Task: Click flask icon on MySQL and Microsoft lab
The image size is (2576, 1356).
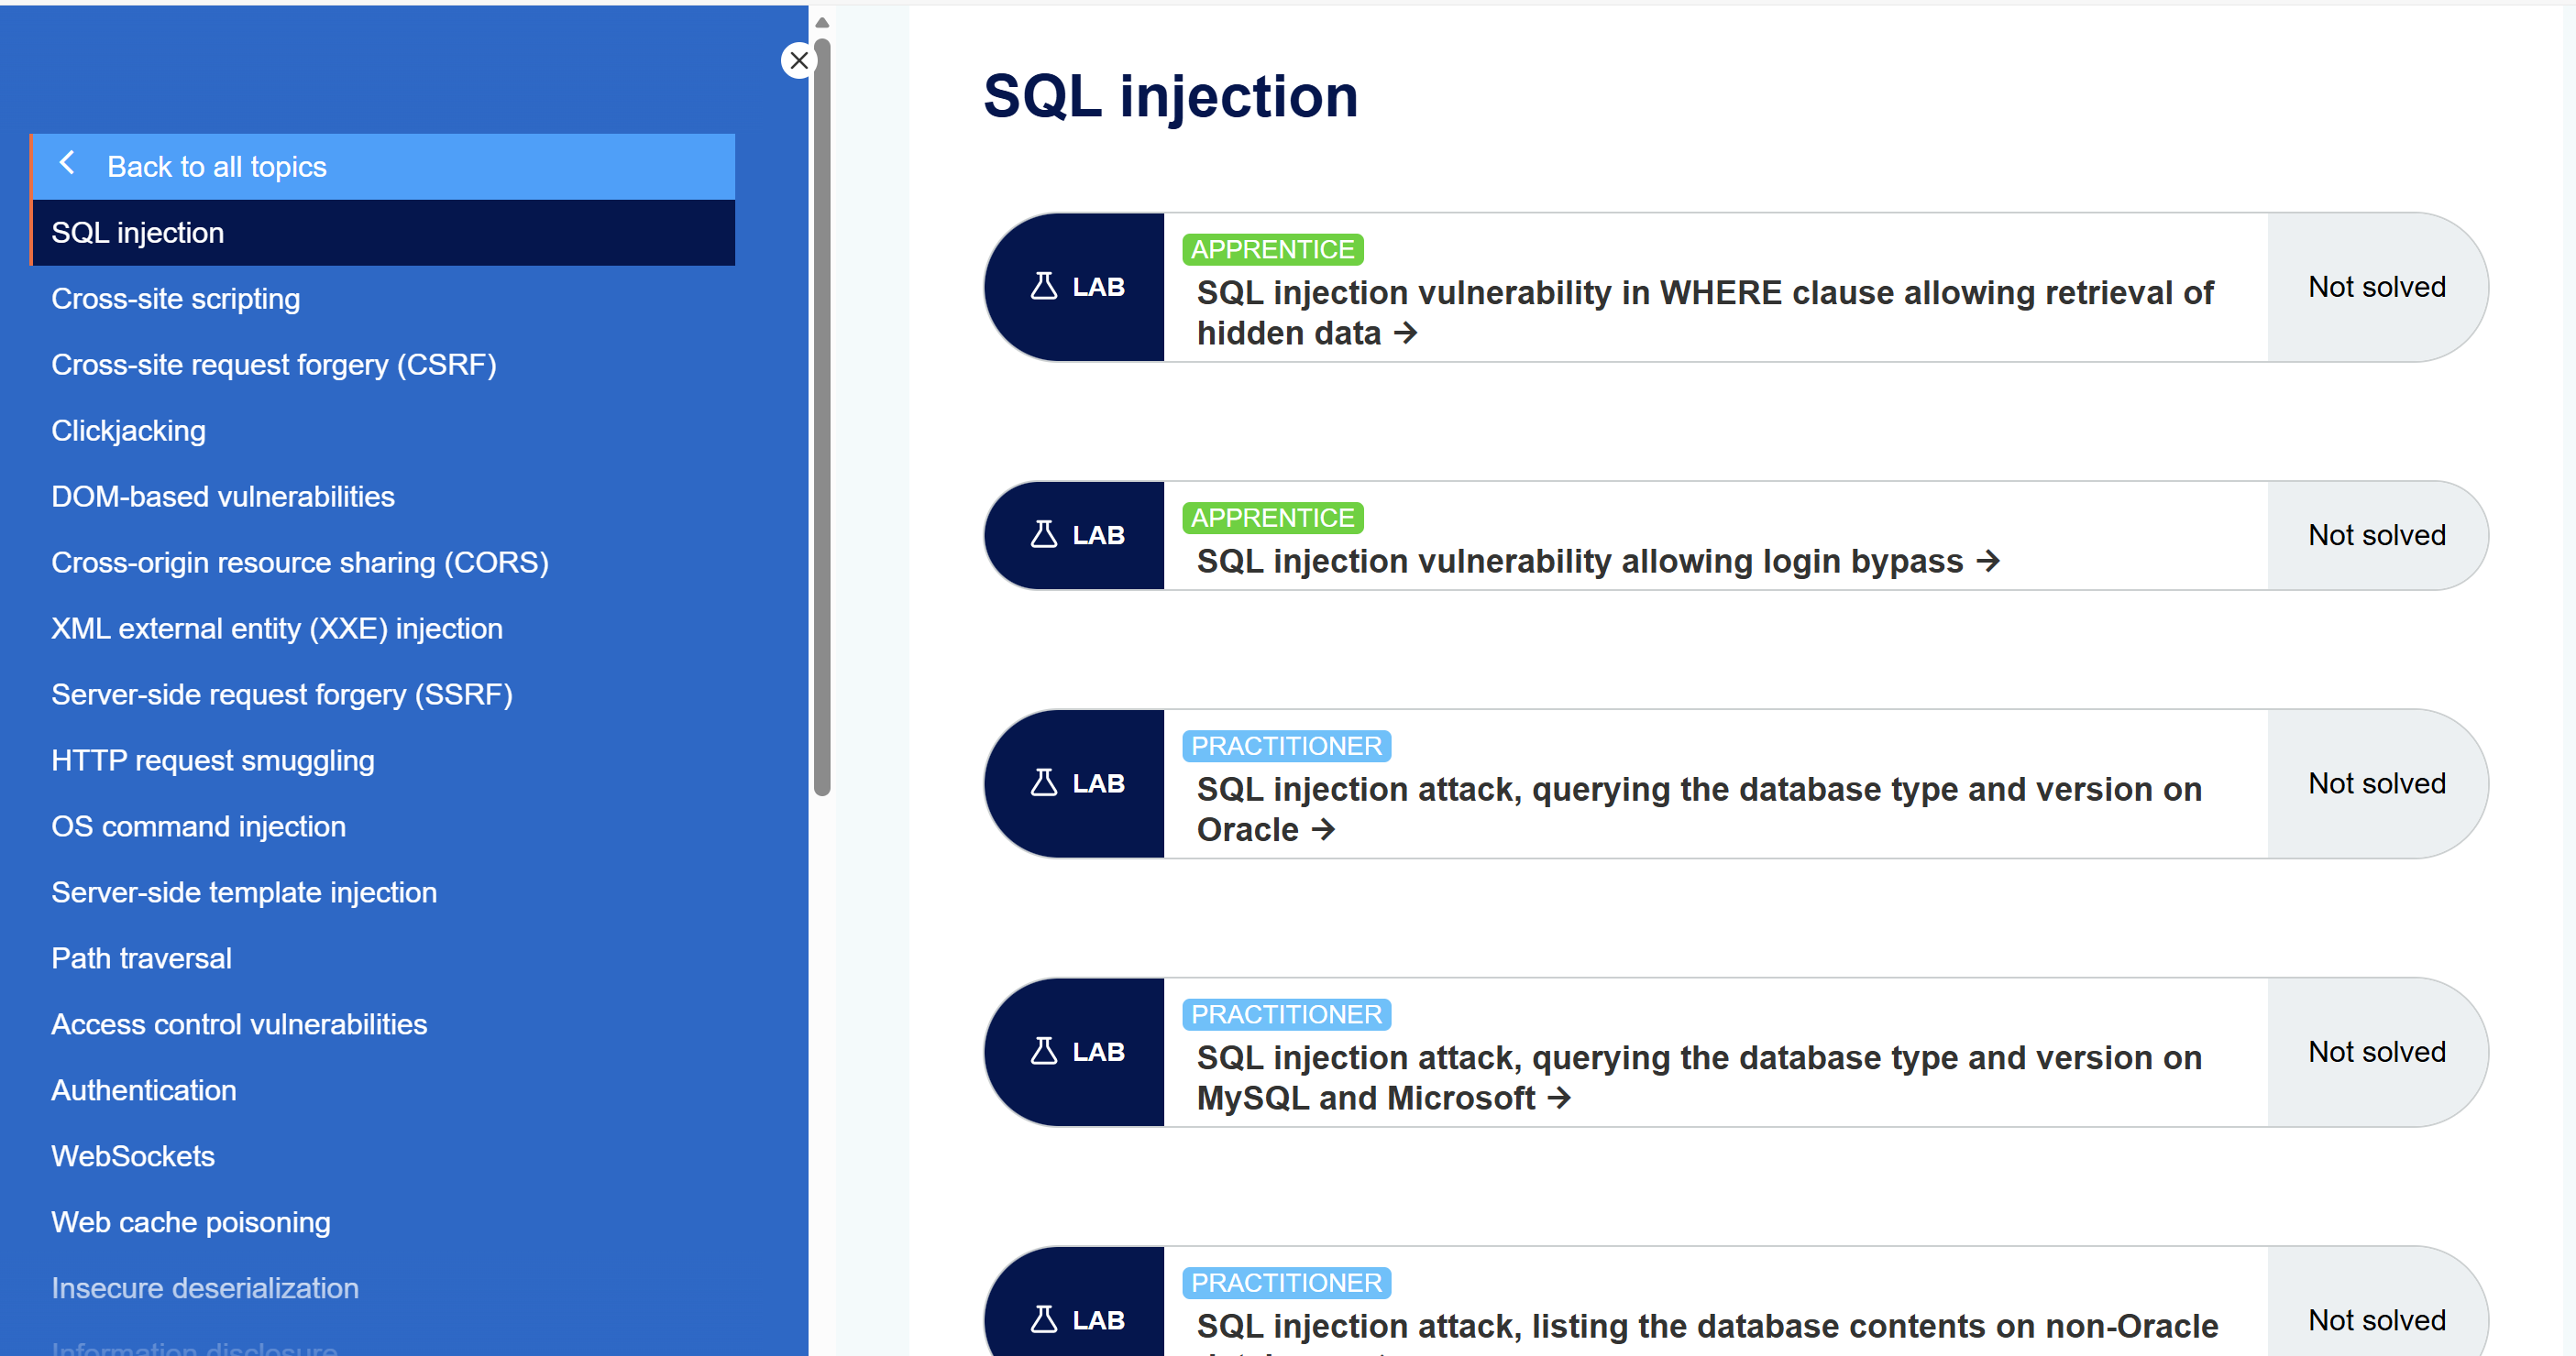Action: click(x=1043, y=1052)
